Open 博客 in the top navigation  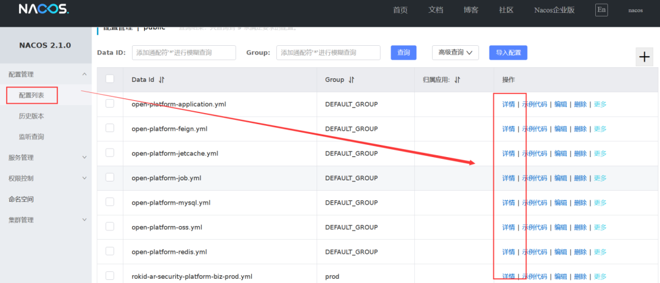(471, 10)
